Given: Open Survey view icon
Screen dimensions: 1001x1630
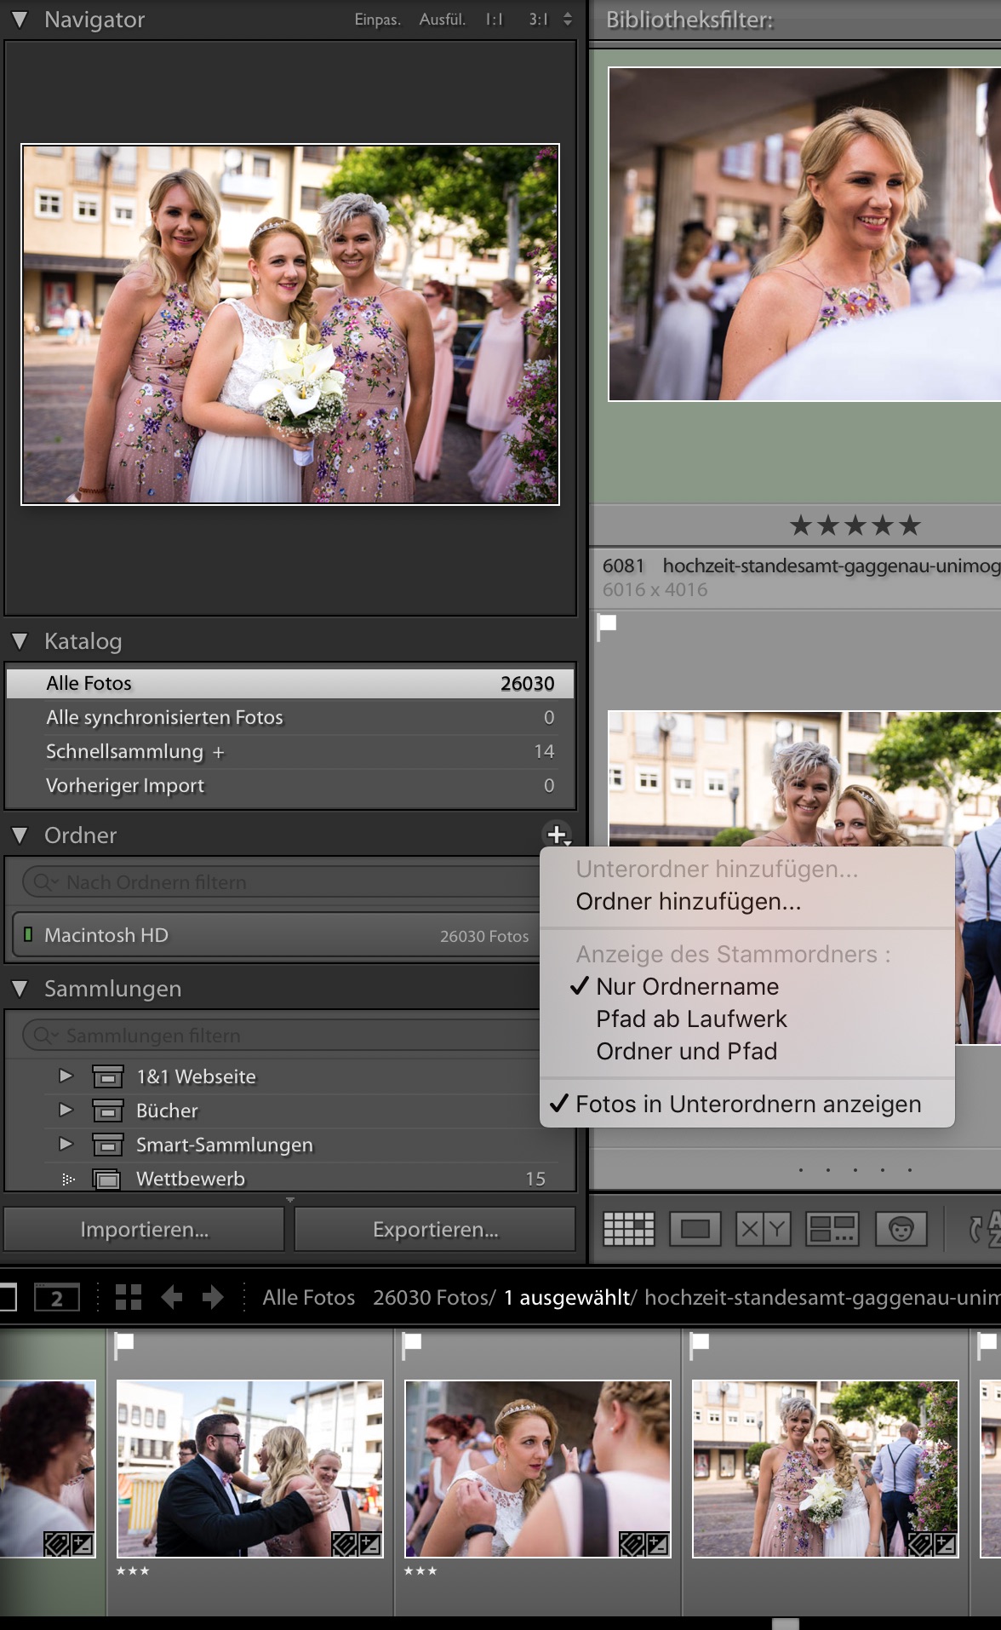Looking at the screenshot, I should (x=832, y=1229).
